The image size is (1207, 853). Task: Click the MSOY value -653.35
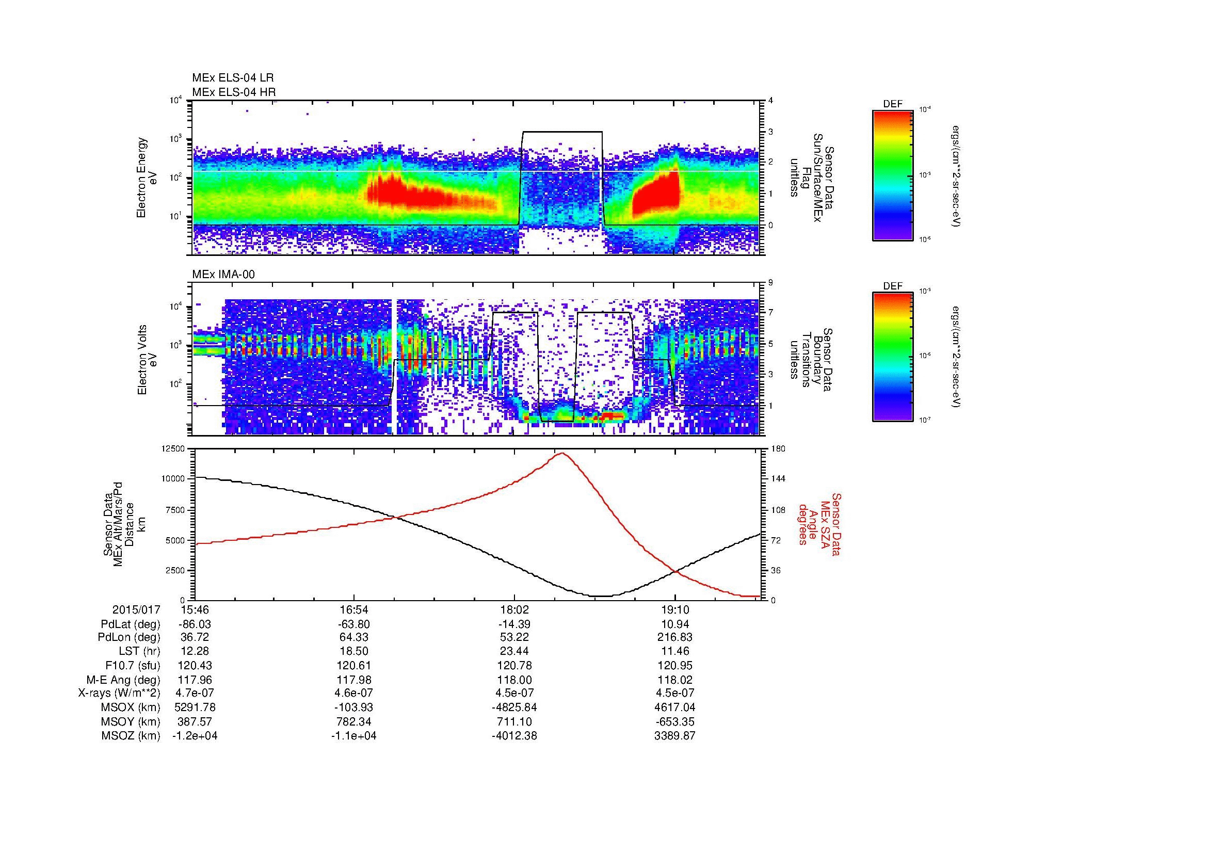675,721
